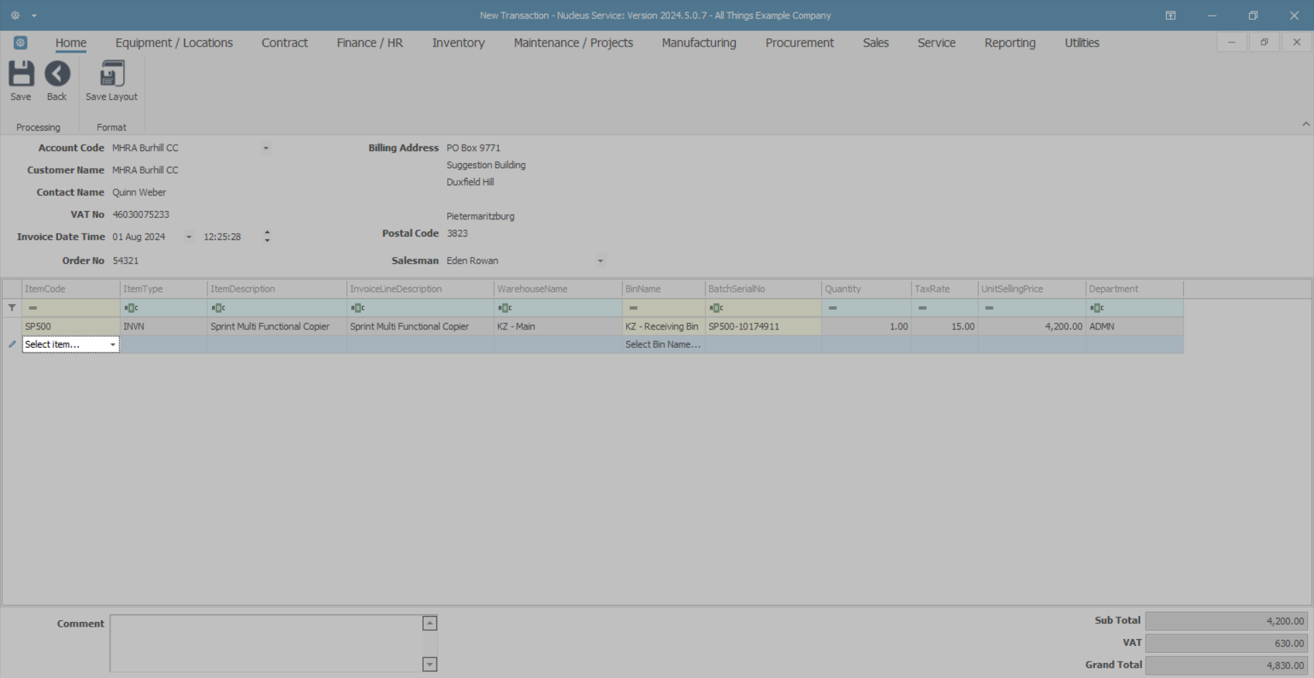The width and height of the screenshot is (1314, 678).
Task: Click the BinName equals filter icon
Action: (633, 308)
